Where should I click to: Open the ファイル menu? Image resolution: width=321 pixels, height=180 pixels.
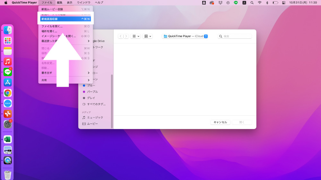point(47,3)
